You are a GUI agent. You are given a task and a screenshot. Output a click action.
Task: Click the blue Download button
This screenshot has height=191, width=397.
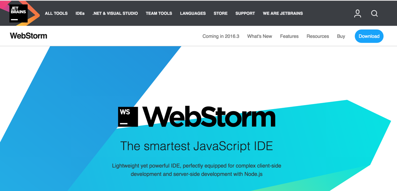point(369,36)
